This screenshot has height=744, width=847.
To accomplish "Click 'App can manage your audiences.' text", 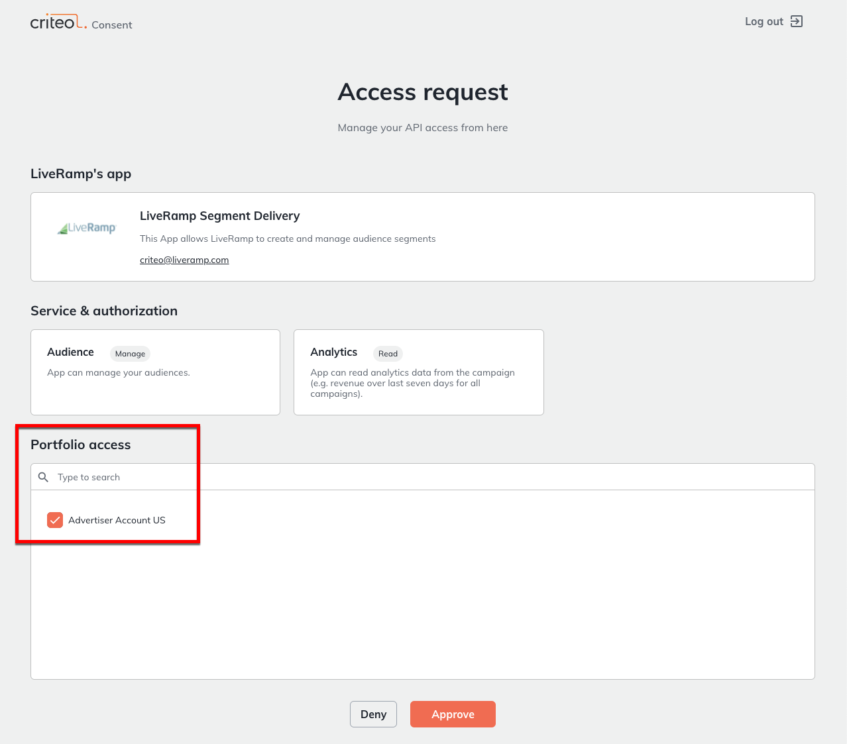I will (119, 372).
